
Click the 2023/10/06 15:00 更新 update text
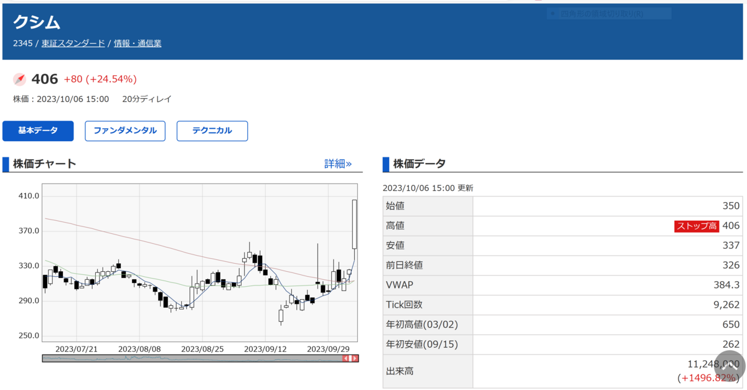pyautogui.click(x=428, y=188)
